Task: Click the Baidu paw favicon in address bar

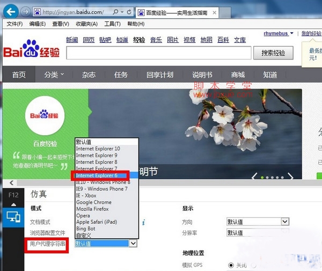Action: (37, 12)
